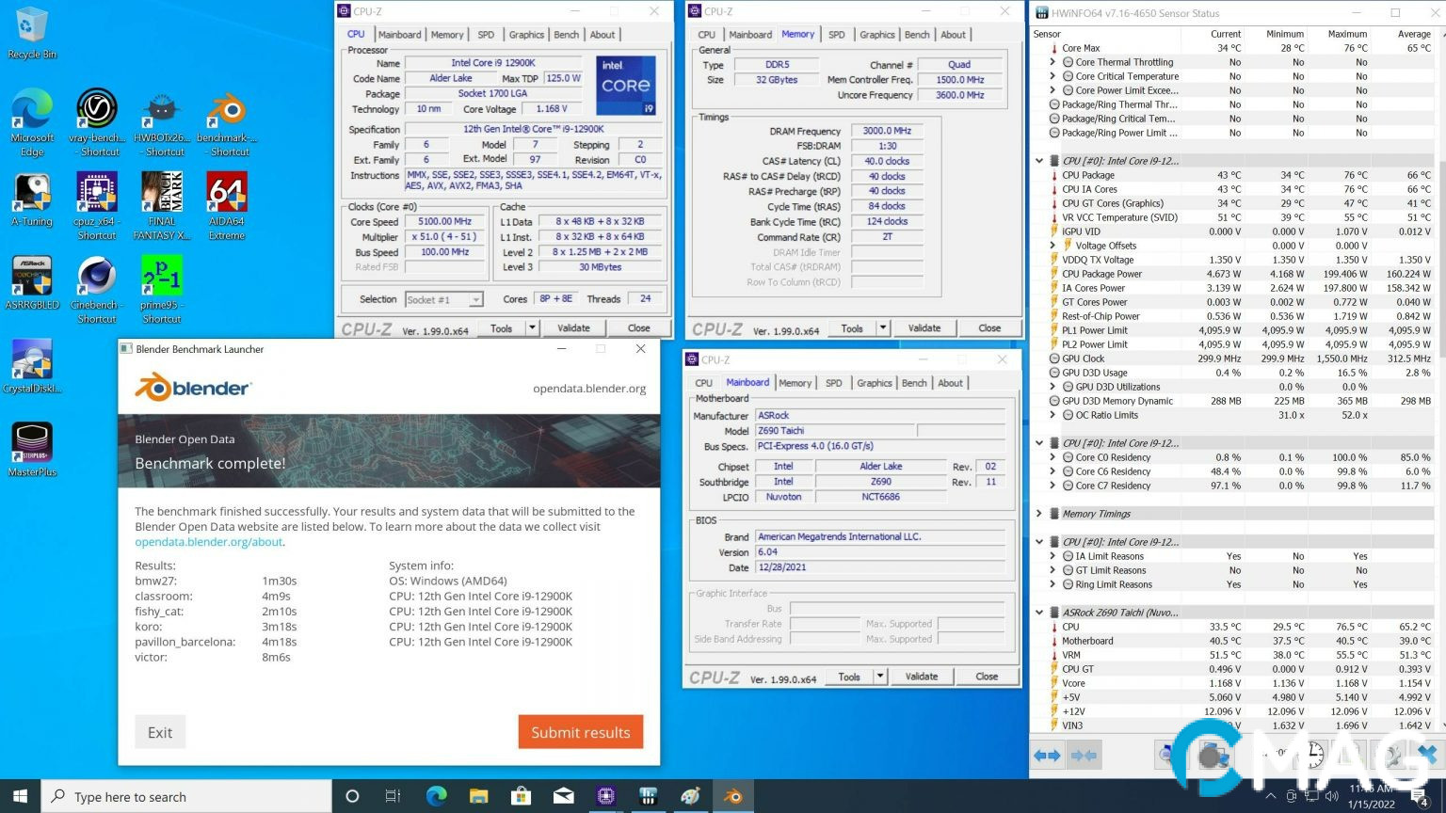Open Tools dropdown arrow in CPU-Z Mainboard window
1446x813 pixels.
tap(879, 677)
